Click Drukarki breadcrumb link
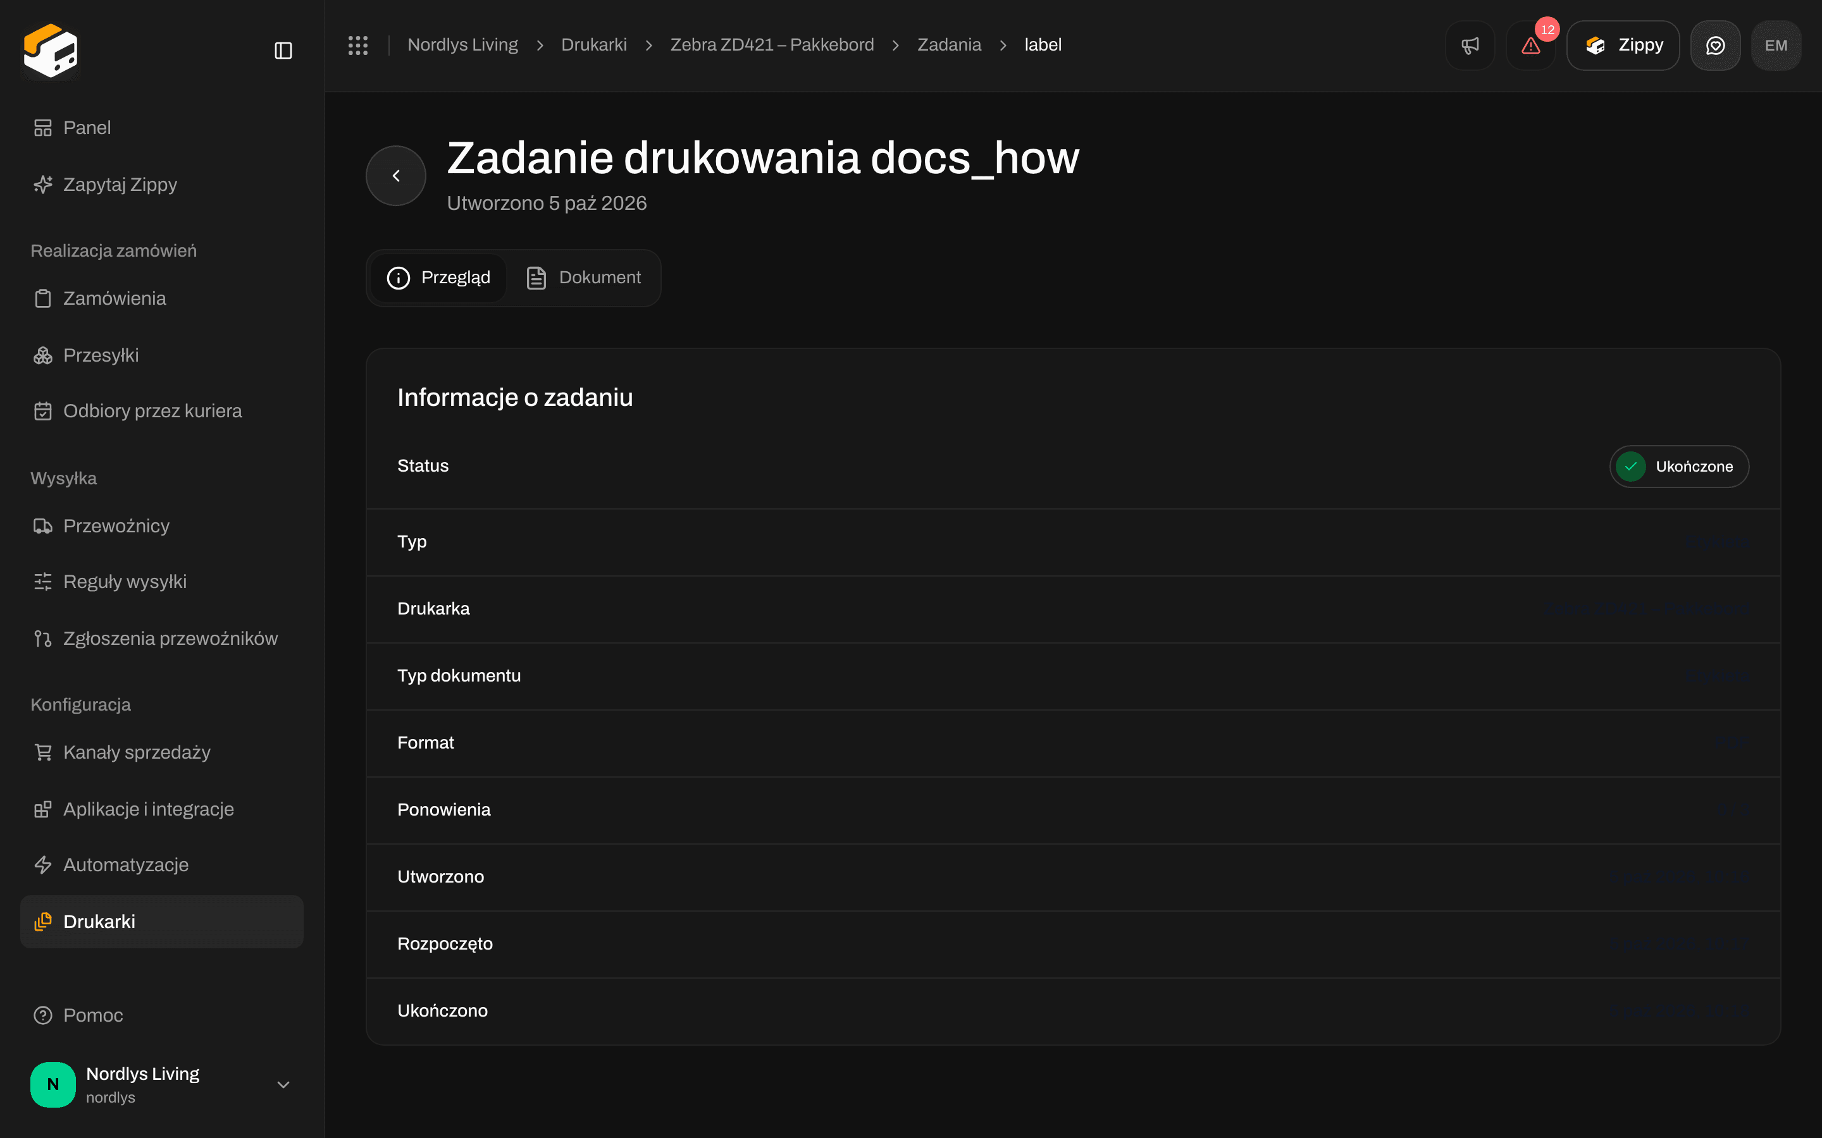 tap(594, 45)
